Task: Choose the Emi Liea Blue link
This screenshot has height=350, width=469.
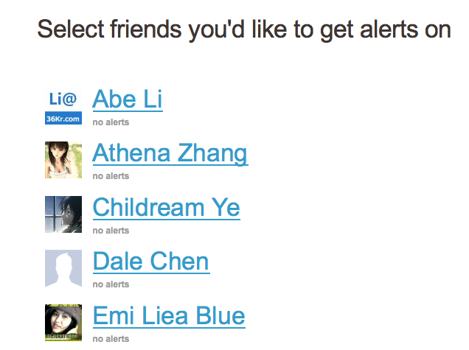Action: tap(169, 315)
